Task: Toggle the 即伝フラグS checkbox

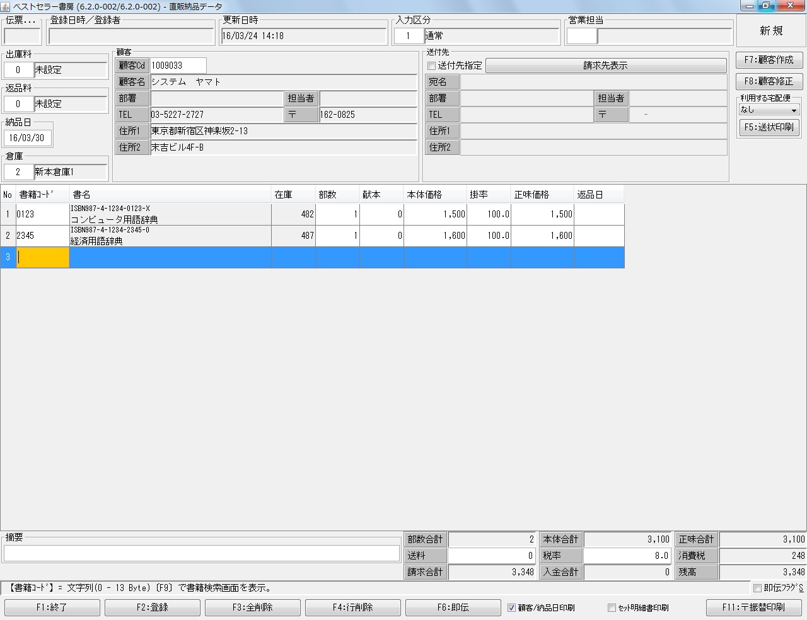Action: point(757,587)
